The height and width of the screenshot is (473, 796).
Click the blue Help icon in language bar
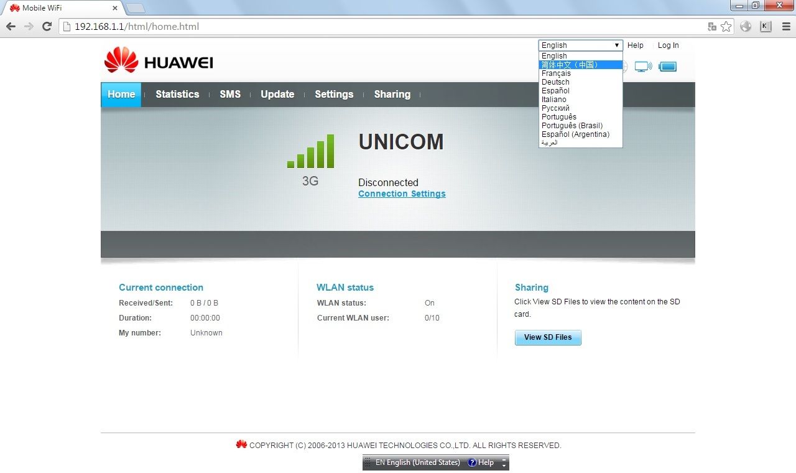472,462
